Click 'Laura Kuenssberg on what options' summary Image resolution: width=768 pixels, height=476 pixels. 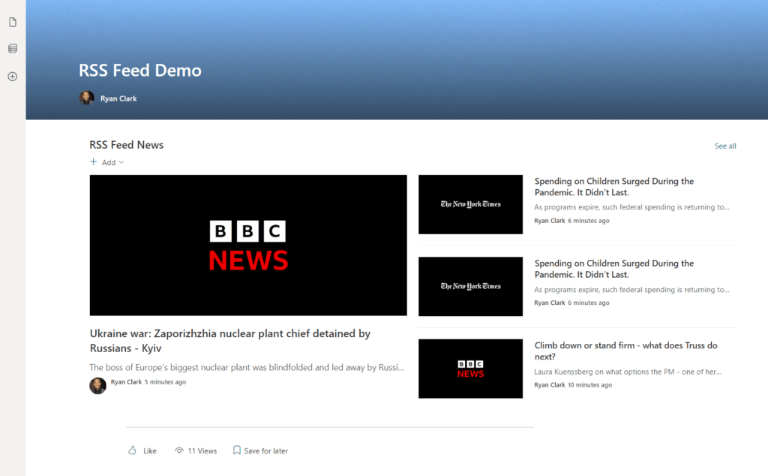click(x=628, y=372)
